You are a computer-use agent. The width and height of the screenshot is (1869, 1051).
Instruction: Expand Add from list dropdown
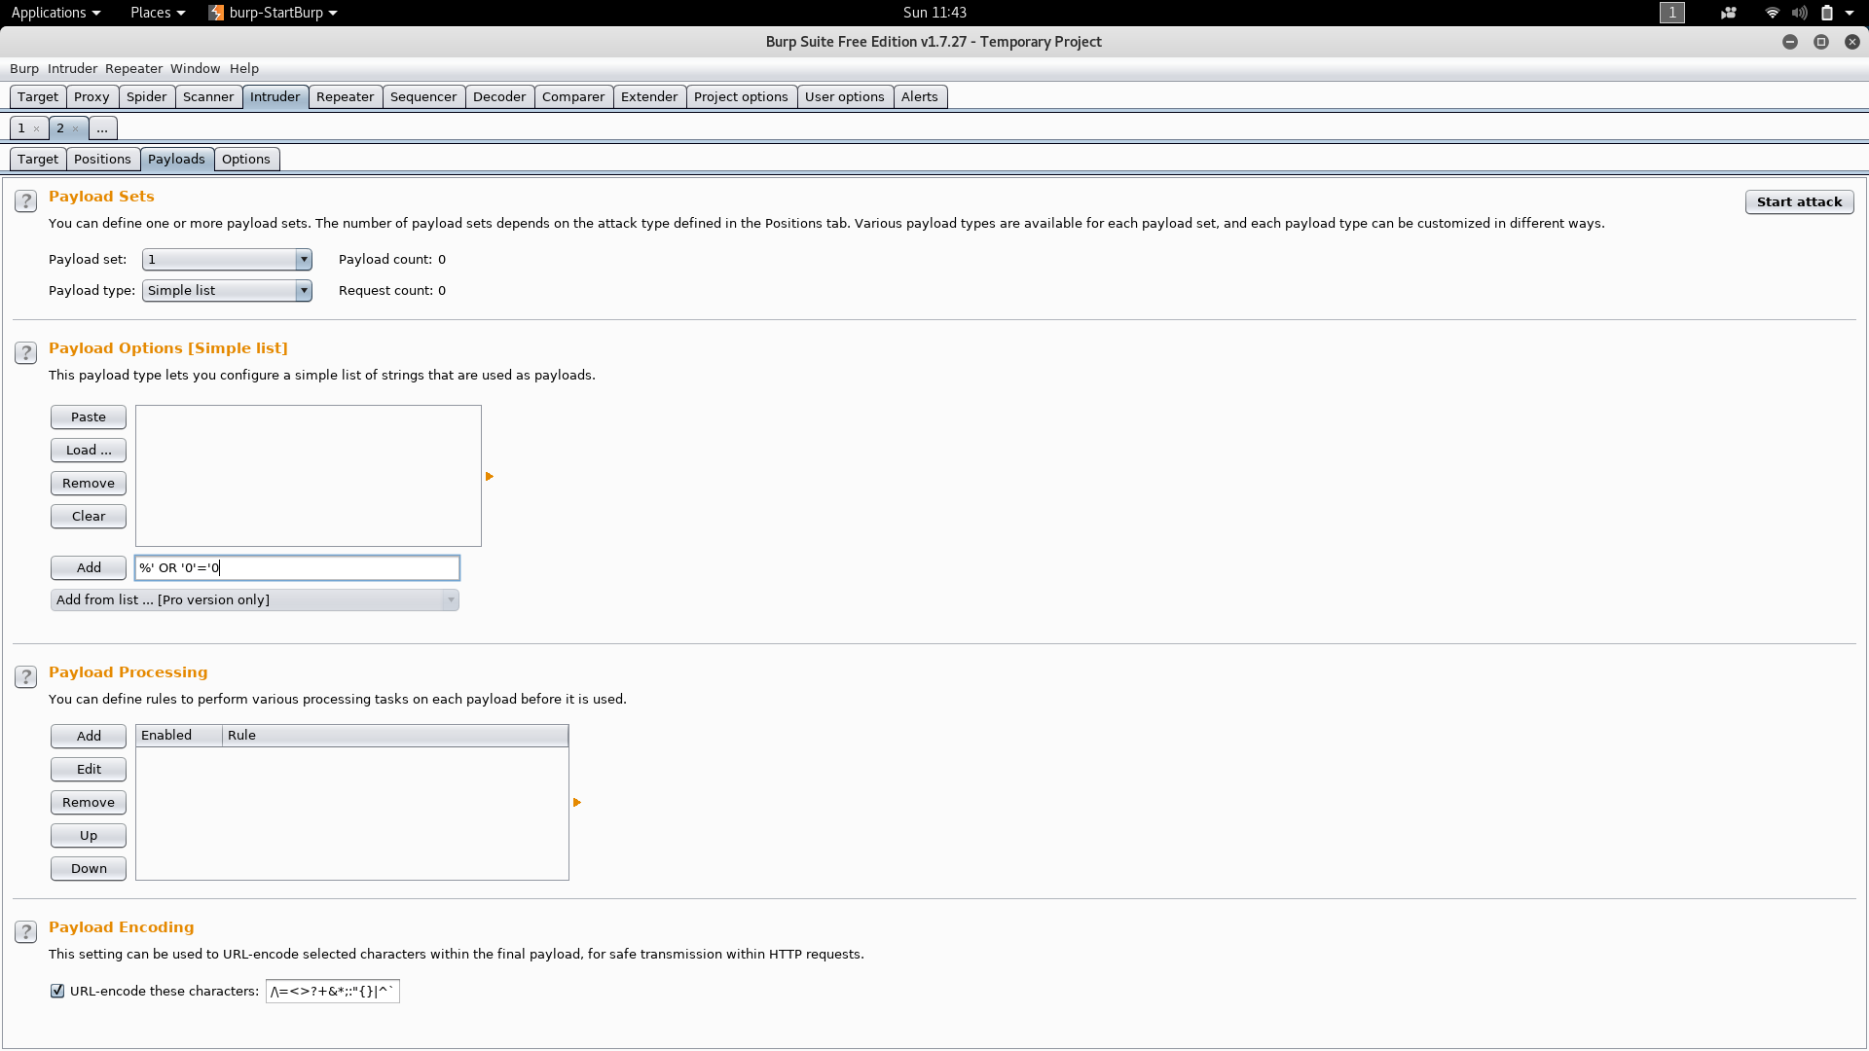tap(254, 599)
